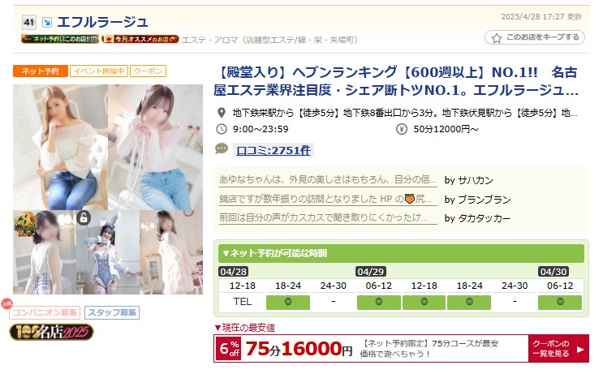Click the blue arrow icon beside エフルラージュ
This screenshot has height=374, width=603.
coord(47,22)
